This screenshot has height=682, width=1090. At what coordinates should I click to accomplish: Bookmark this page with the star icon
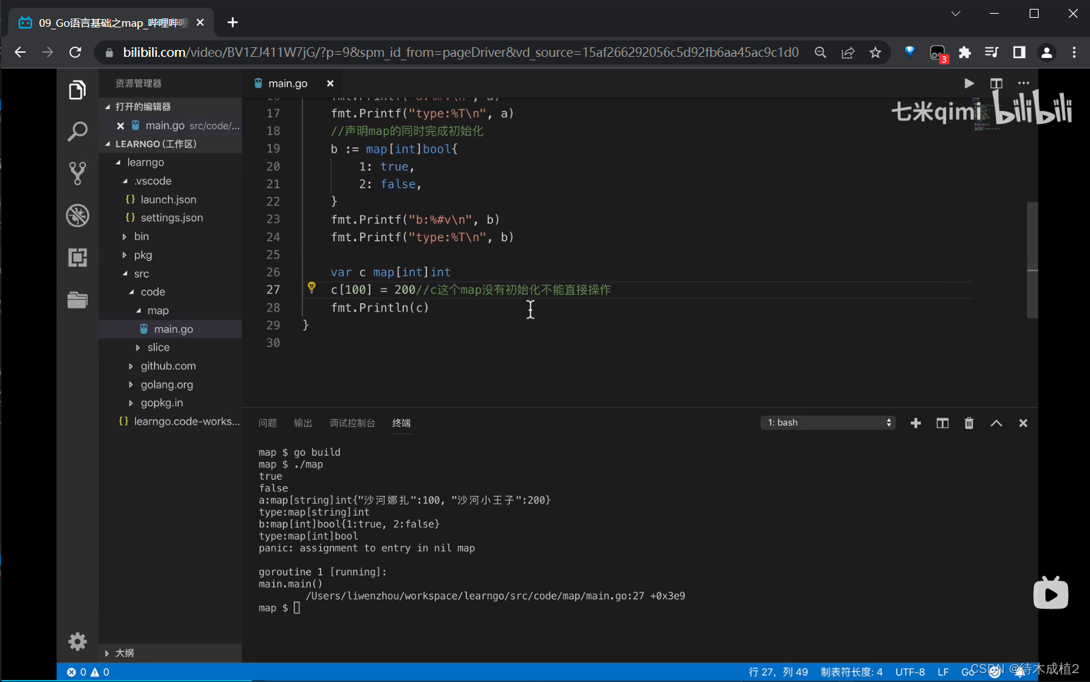(875, 53)
